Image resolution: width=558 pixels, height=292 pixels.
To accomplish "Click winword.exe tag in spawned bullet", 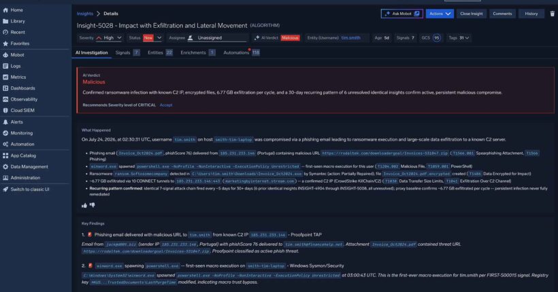I will click(103, 166).
